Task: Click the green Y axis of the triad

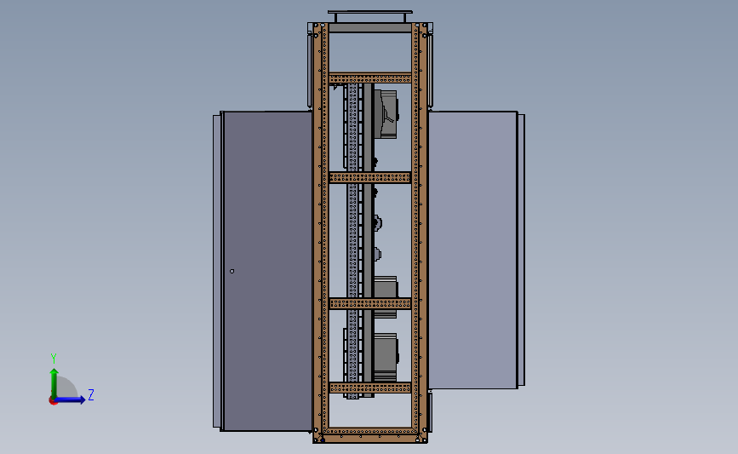Action: [x=54, y=383]
